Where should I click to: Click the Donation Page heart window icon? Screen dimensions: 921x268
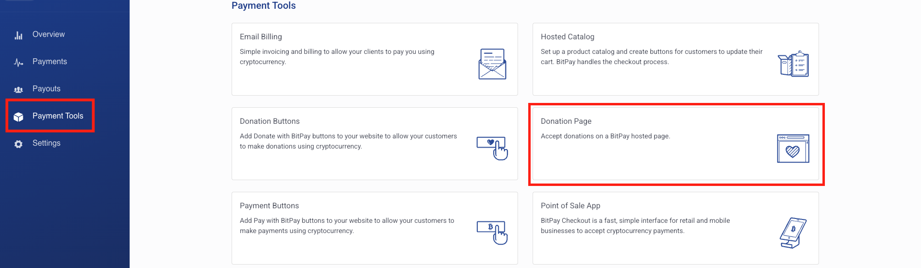click(x=793, y=148)
